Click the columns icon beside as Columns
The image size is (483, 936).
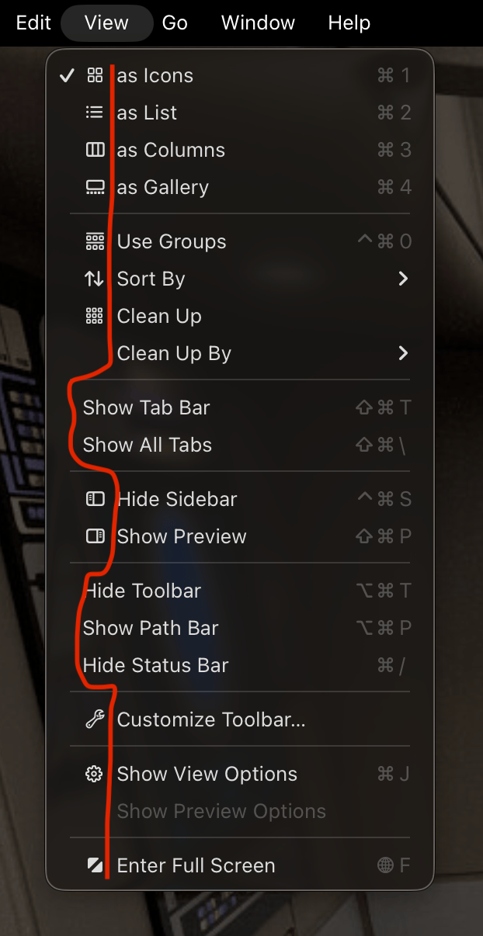tap(95, 150)
